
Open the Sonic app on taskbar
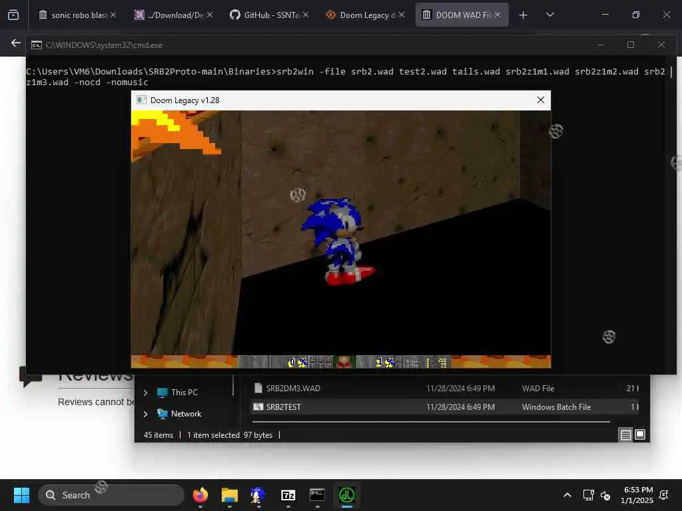[258, 495]
